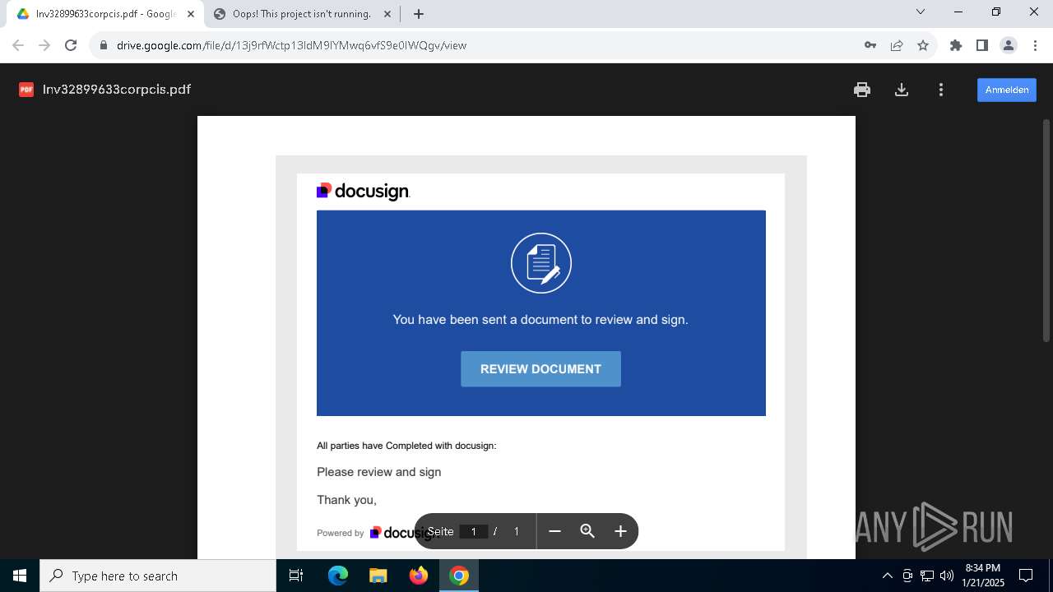Click text 'Please review and sign'
1053x592 pixels.
379,472
